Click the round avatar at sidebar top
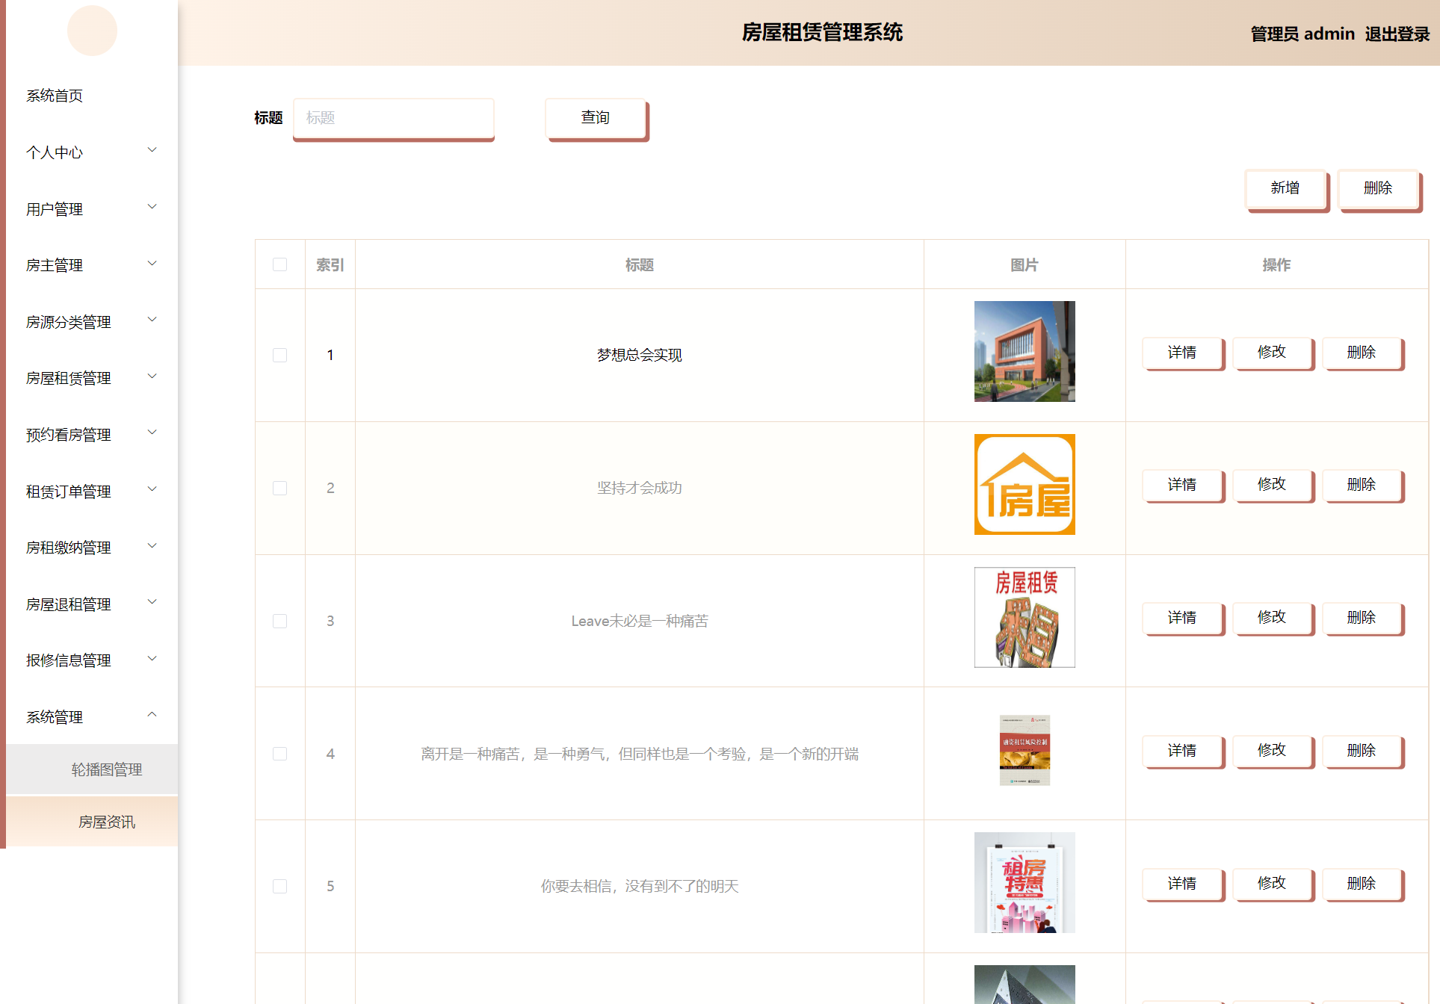The width and height of the screenshot is (1440, 1004). (92, 31)
